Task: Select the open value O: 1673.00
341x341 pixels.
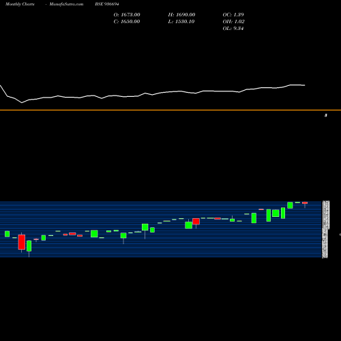Action: (127, 15)
